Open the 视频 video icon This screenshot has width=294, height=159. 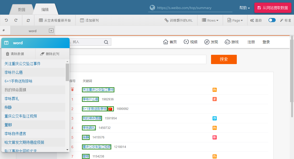(x=186, y=42)
